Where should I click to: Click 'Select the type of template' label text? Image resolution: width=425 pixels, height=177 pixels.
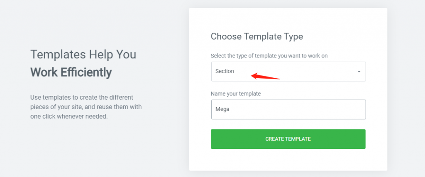(269, 56)
